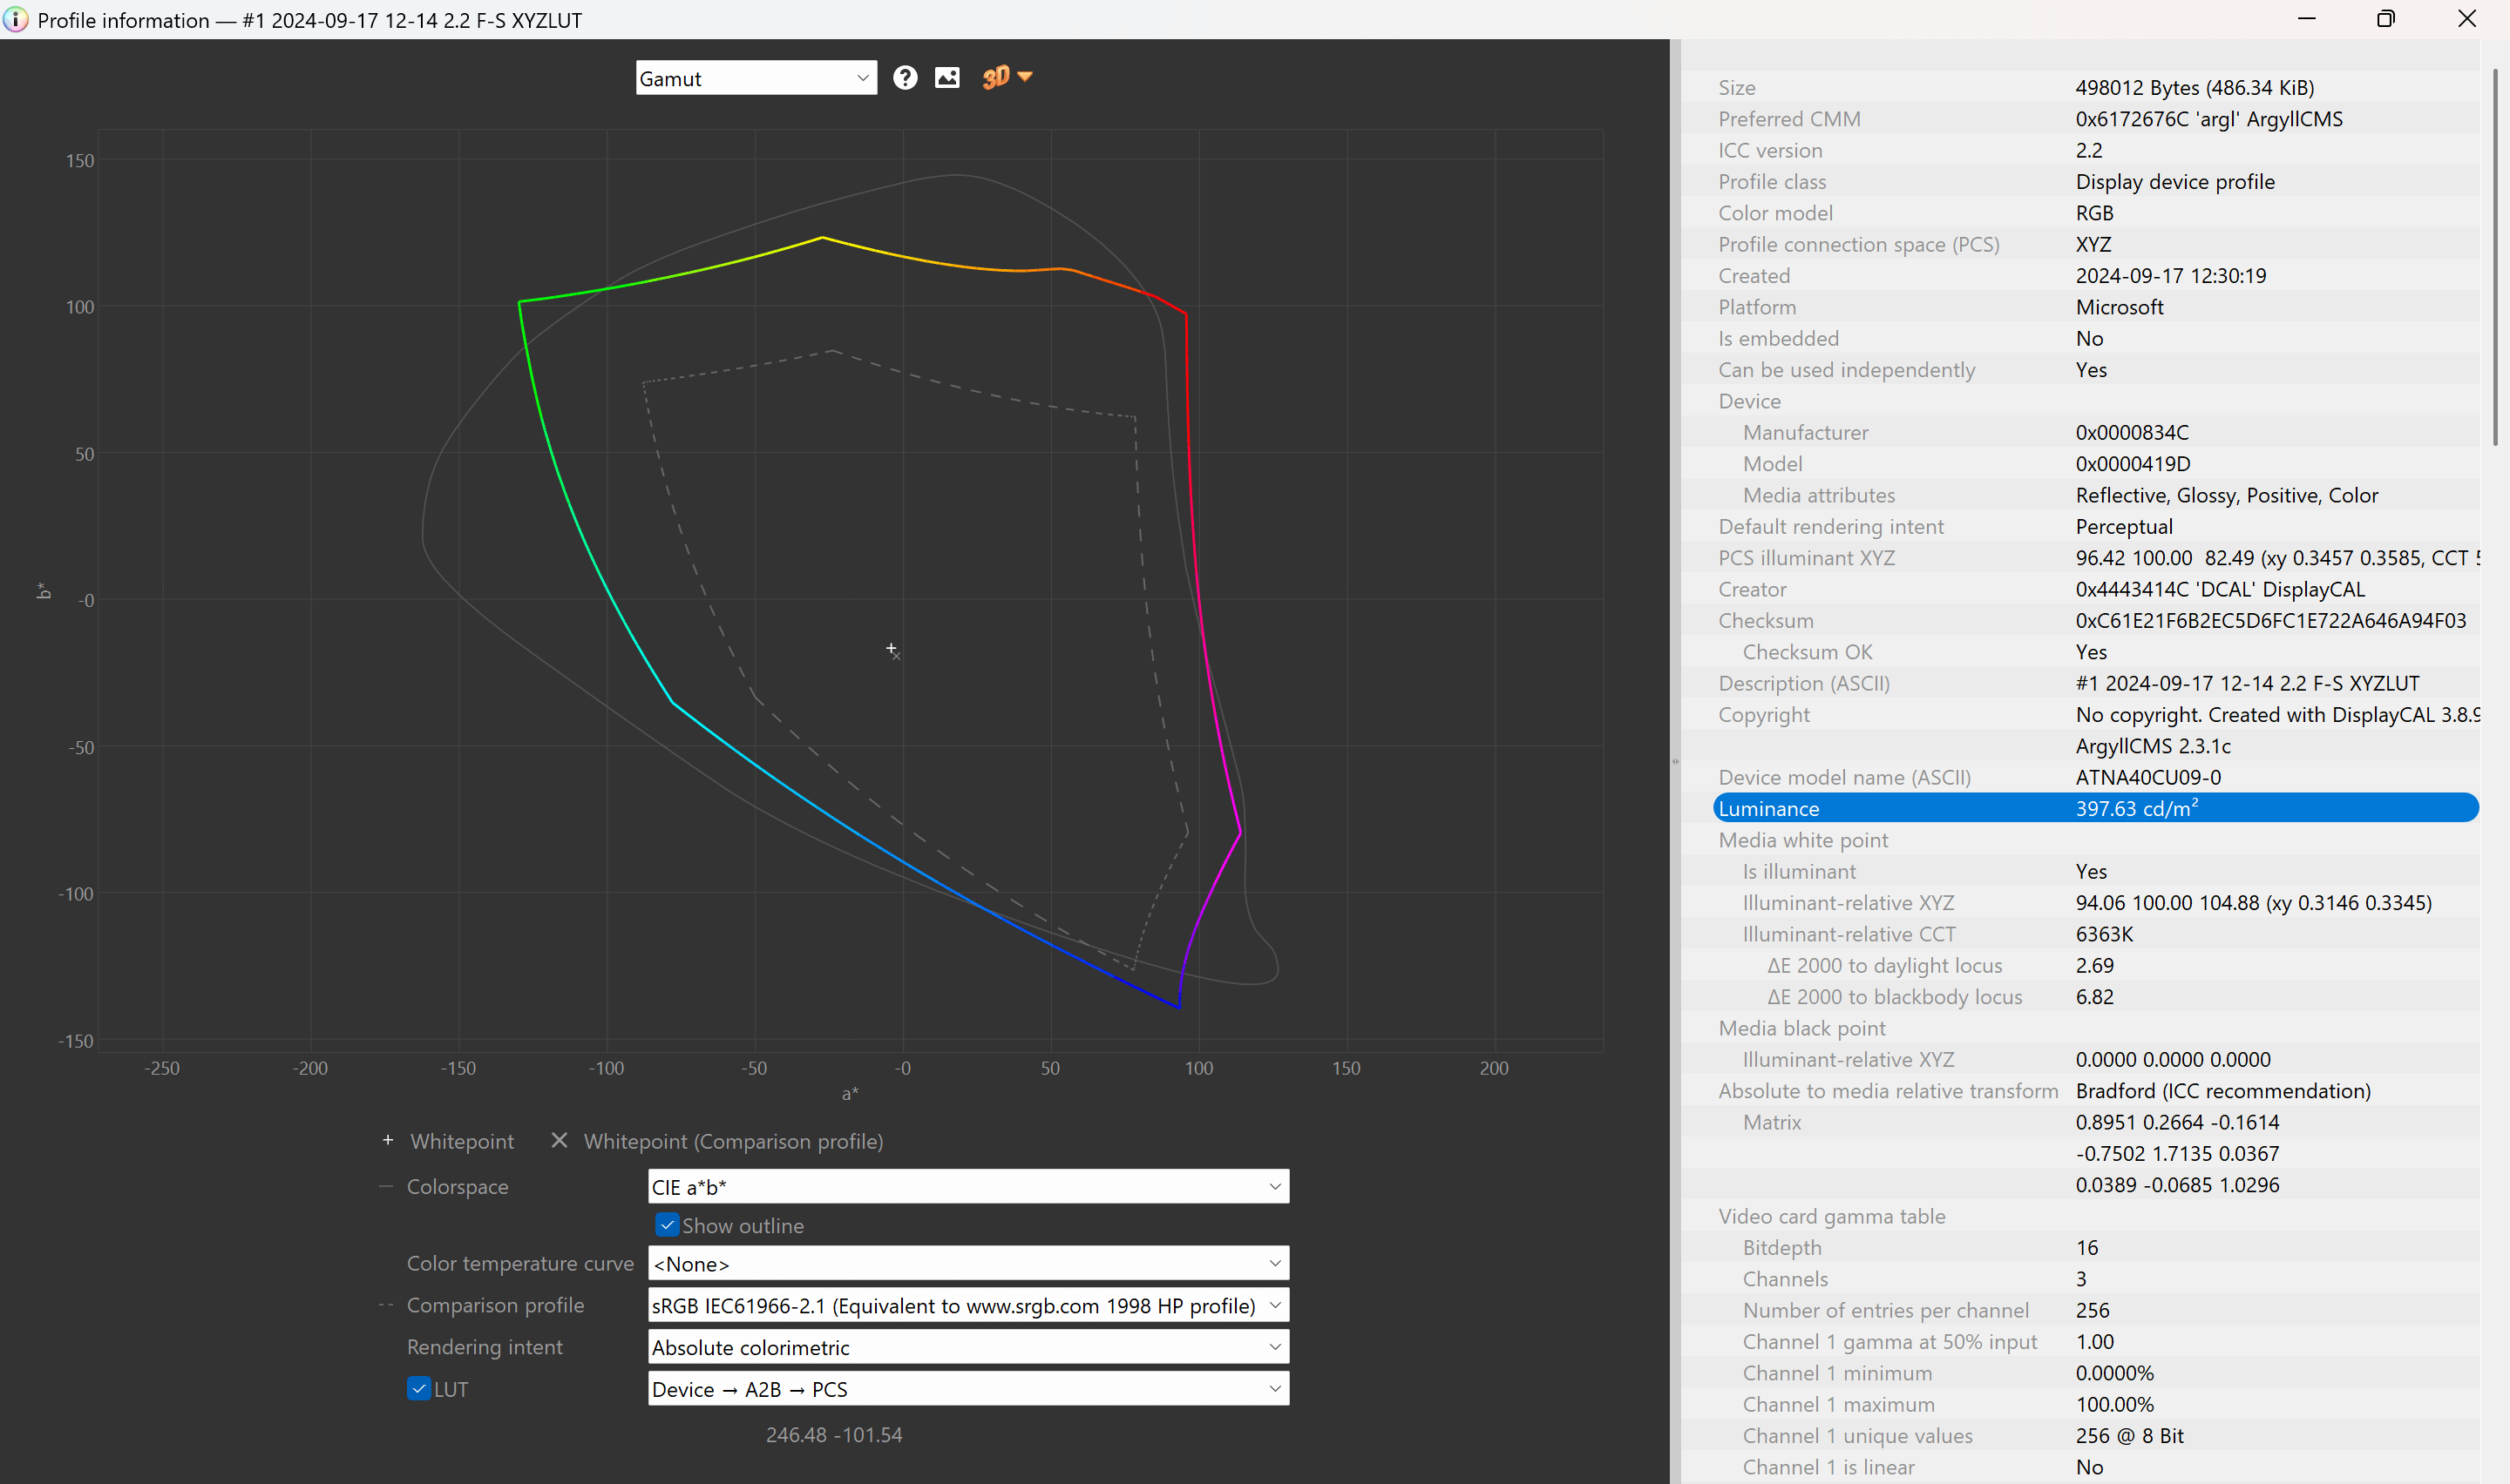The width and height of the screenshot is (2510, 1484).
Task: Select the Default rendering intent row
Action: (x=2096, y=526)
